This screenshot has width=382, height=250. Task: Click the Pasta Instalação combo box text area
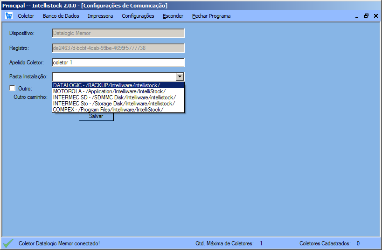(x=114, y=76)
